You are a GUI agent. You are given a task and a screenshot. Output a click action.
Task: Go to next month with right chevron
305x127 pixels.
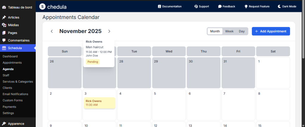[x=109, y=31]
